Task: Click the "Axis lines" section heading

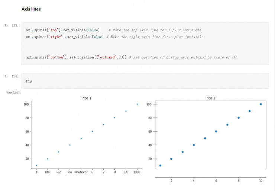Action: [31, 9]
